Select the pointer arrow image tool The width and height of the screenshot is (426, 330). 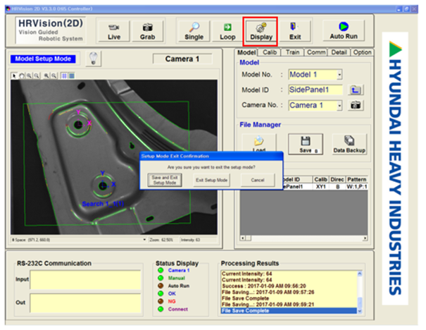point(14,75)
